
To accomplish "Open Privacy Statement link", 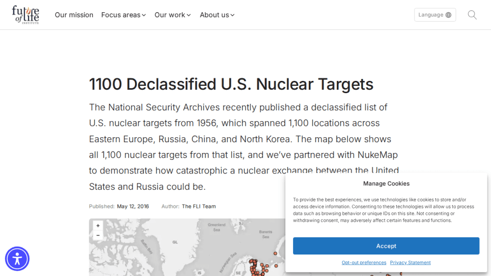I will coord(410,263).
